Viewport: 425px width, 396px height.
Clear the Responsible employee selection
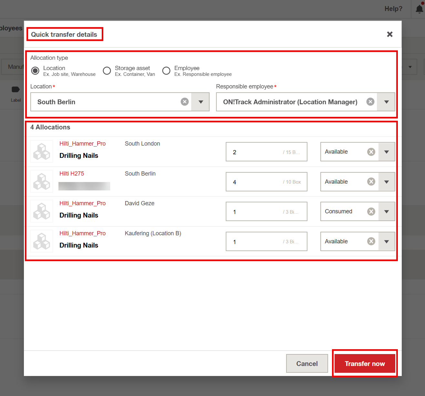coord(370,102)
